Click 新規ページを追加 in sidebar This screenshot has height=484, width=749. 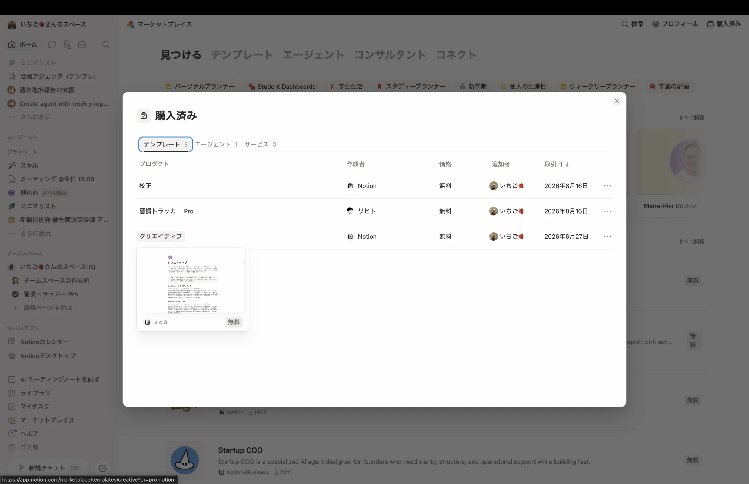(x=59, y=308)
